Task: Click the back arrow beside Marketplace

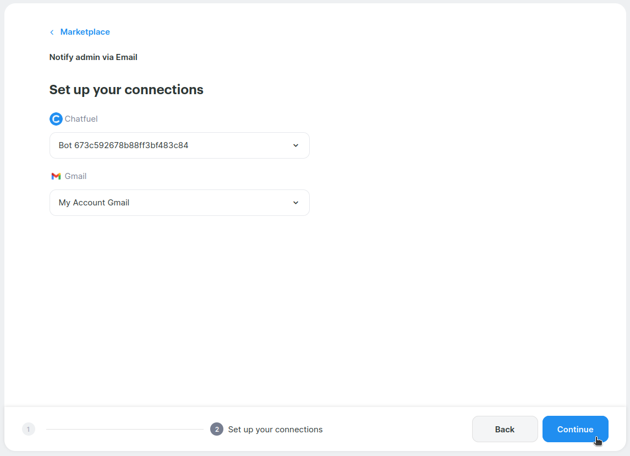Action: (x=52, y=32)
